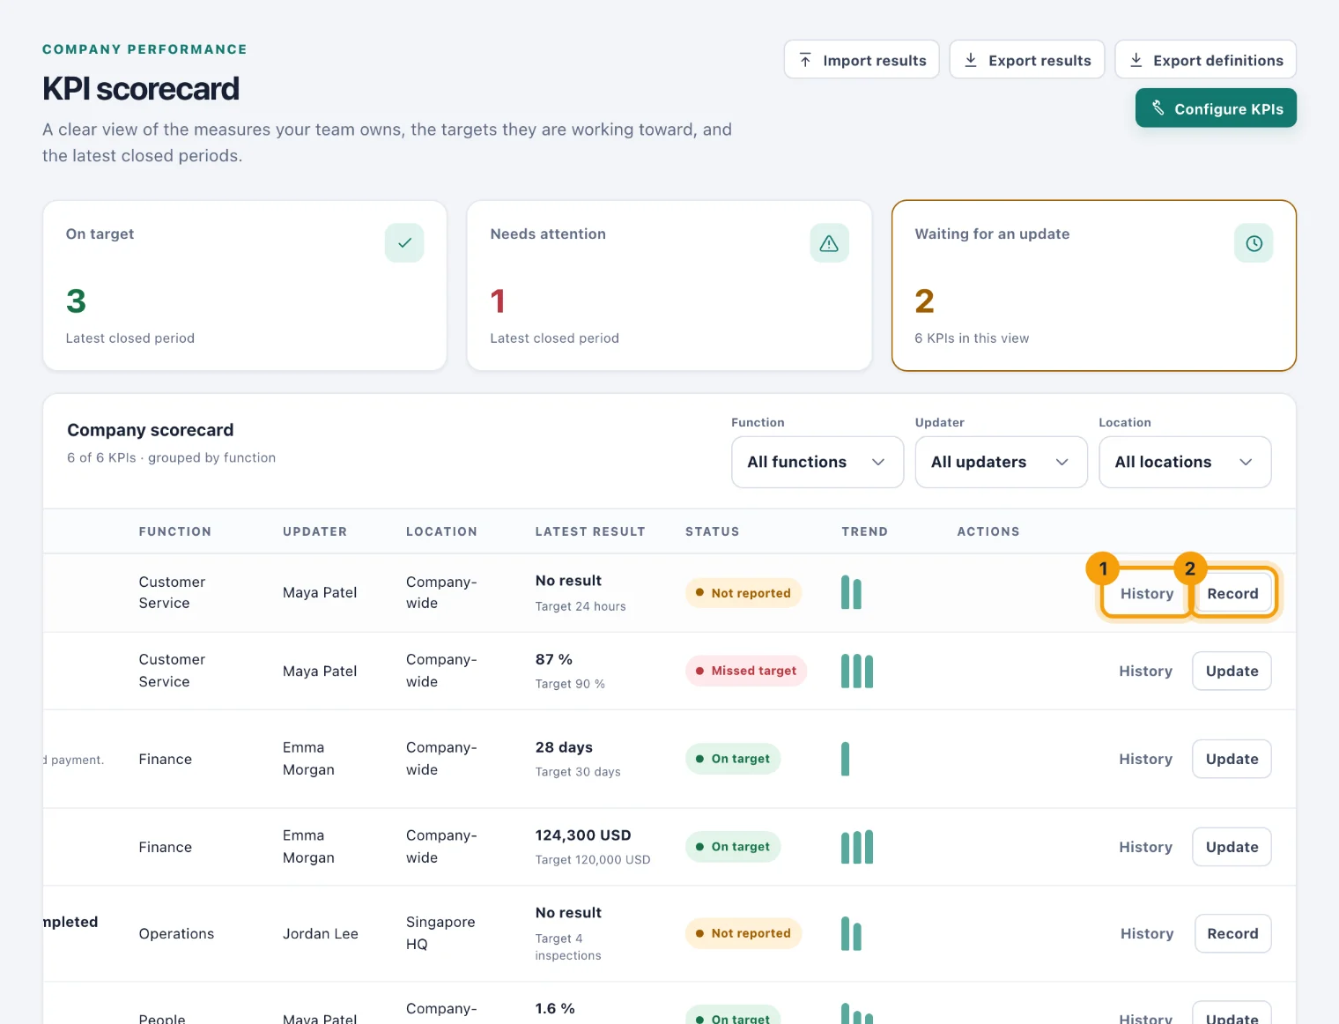Click On target badge in 124,300 USD row
1339x1024 pixels.
[733, 847]
